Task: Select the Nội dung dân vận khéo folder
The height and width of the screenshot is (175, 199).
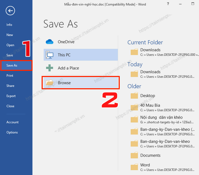Action: [161, 117]
